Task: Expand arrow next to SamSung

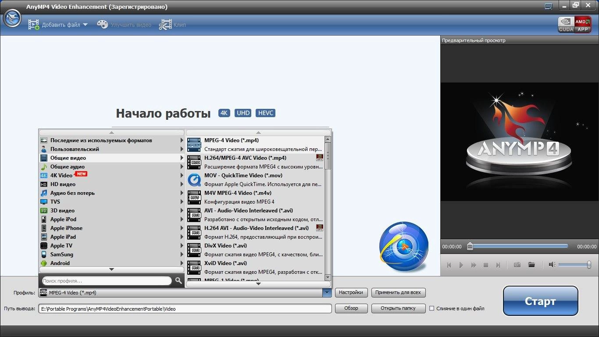Action: coord(182,255)
